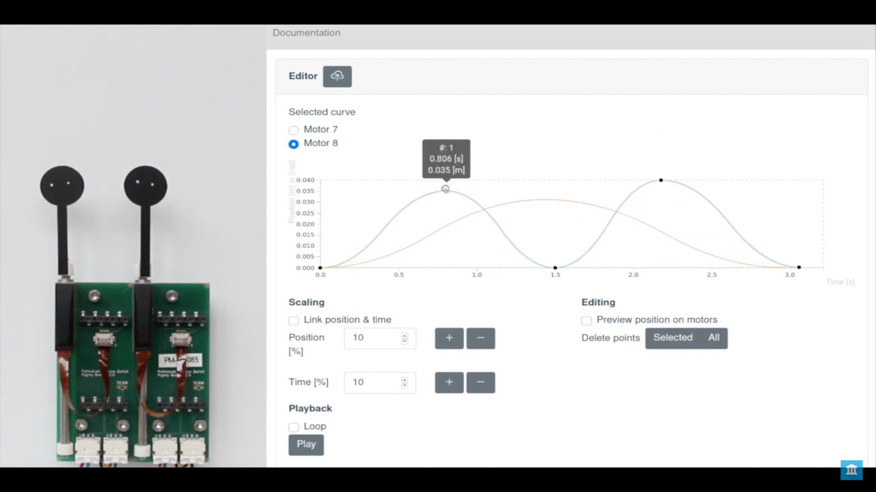Screen dimensions: 876x492
Task: Open the Documentation section
Action: click(x=306, y=33)
